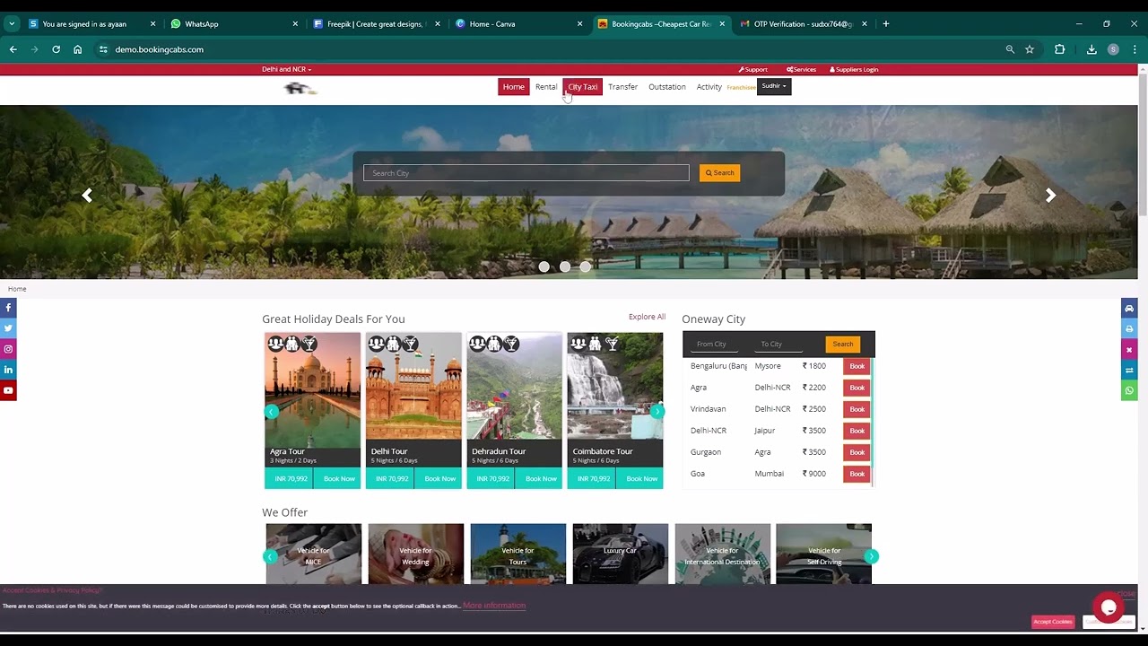Open browser extensions puzzle icon

coord(1059,49)
